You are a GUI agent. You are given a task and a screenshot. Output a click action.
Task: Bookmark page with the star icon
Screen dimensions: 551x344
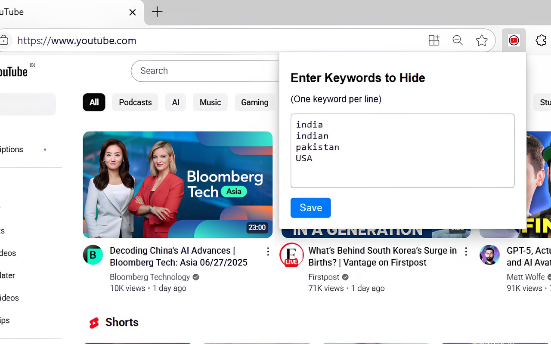(x=482, y=40)
